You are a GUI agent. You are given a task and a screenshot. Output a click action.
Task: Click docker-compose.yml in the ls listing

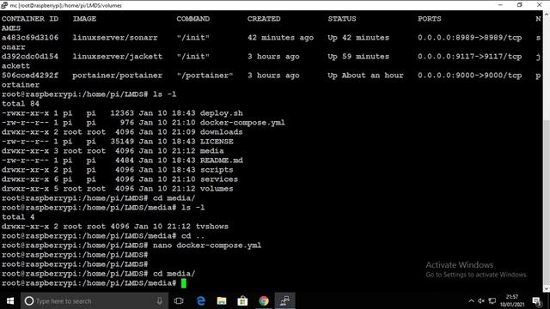242,123
